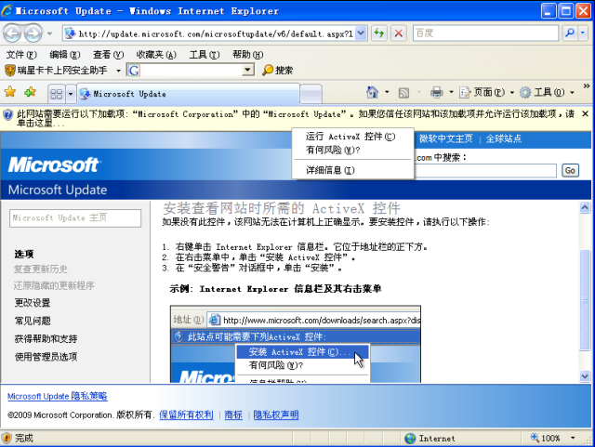
Task: Expand the 瑞星卡卡 toolbar dropdown arrow
Action: (x=118, y=71)
